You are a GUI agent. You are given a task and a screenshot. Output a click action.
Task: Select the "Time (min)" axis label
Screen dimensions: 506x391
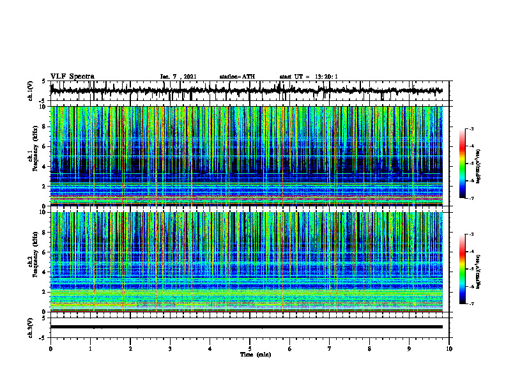click(256, 355)
